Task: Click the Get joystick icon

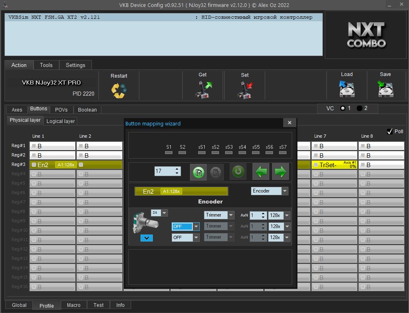Action: point(204,90)
